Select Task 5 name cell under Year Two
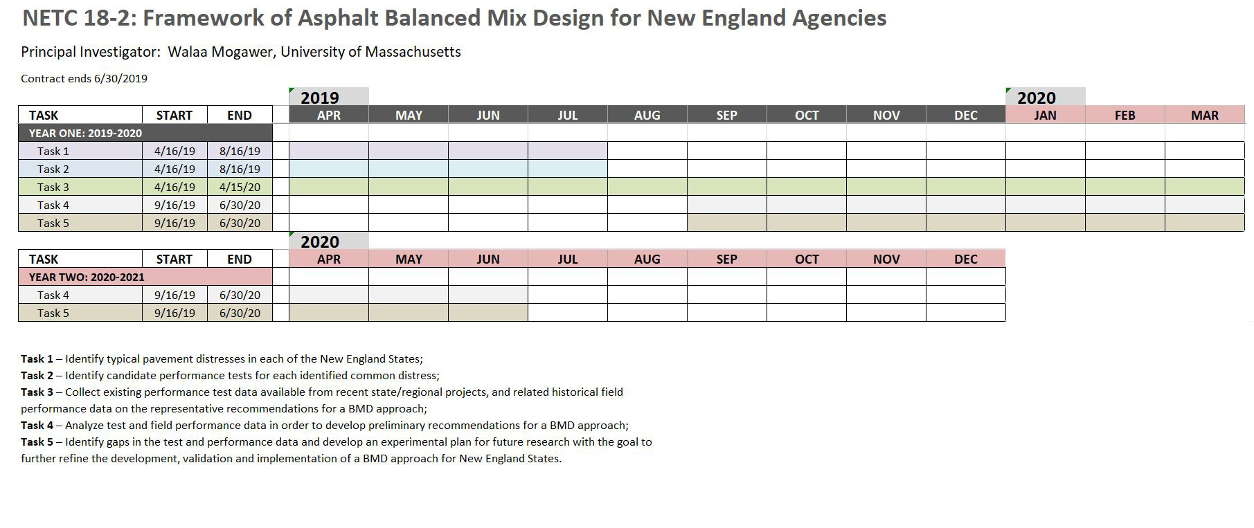The width and height of the screenshot is (1254, 528). [x=80, y=313]
